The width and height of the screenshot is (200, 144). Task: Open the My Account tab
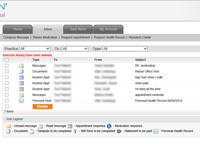108,29
